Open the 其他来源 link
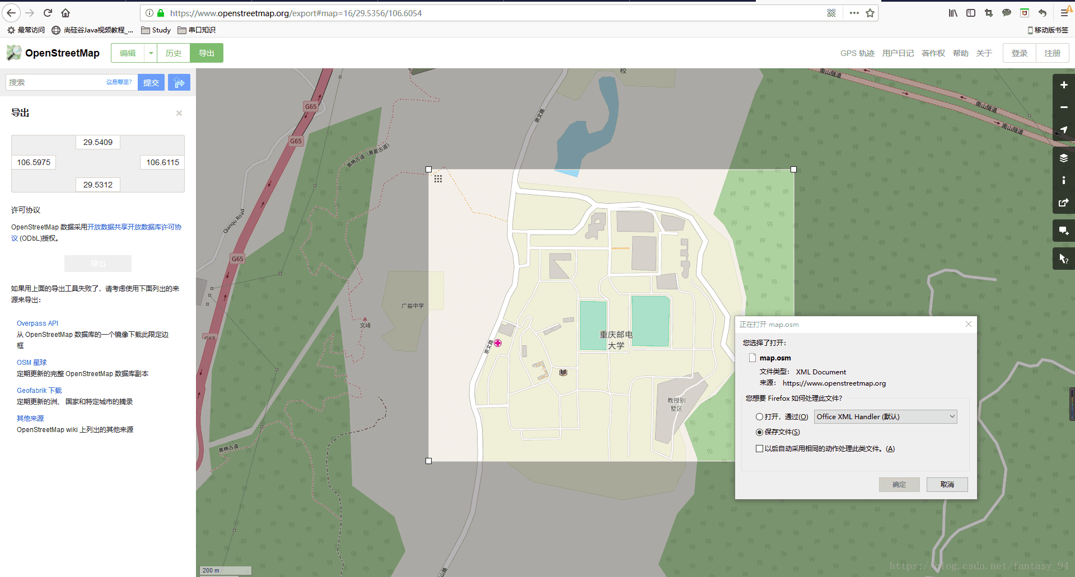This screenshot has width=1075, height=577. pos(30,419)
